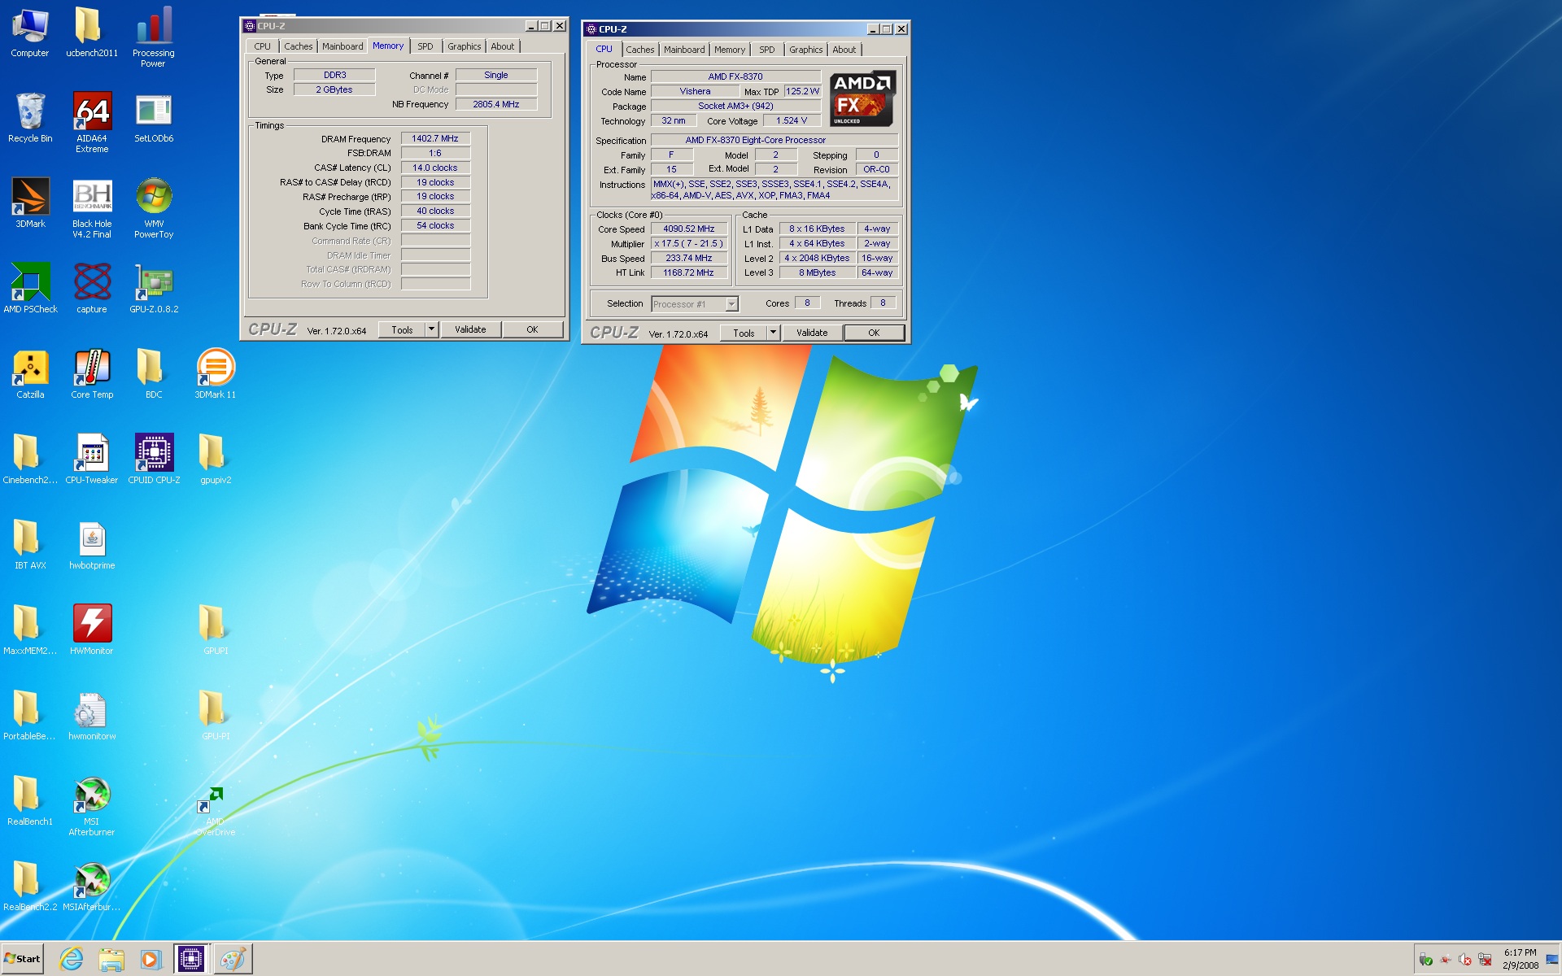
Task: Open the Recycle Bin
Action: click(30, 118)
